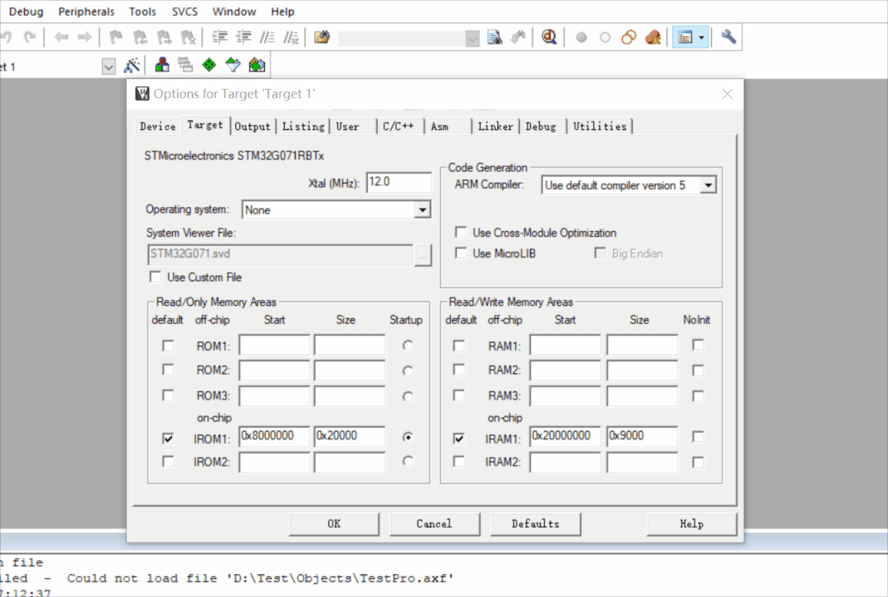888x597 pixels.
Task: Click the Disable All Breakpoints icon
Action: point(629,37)
